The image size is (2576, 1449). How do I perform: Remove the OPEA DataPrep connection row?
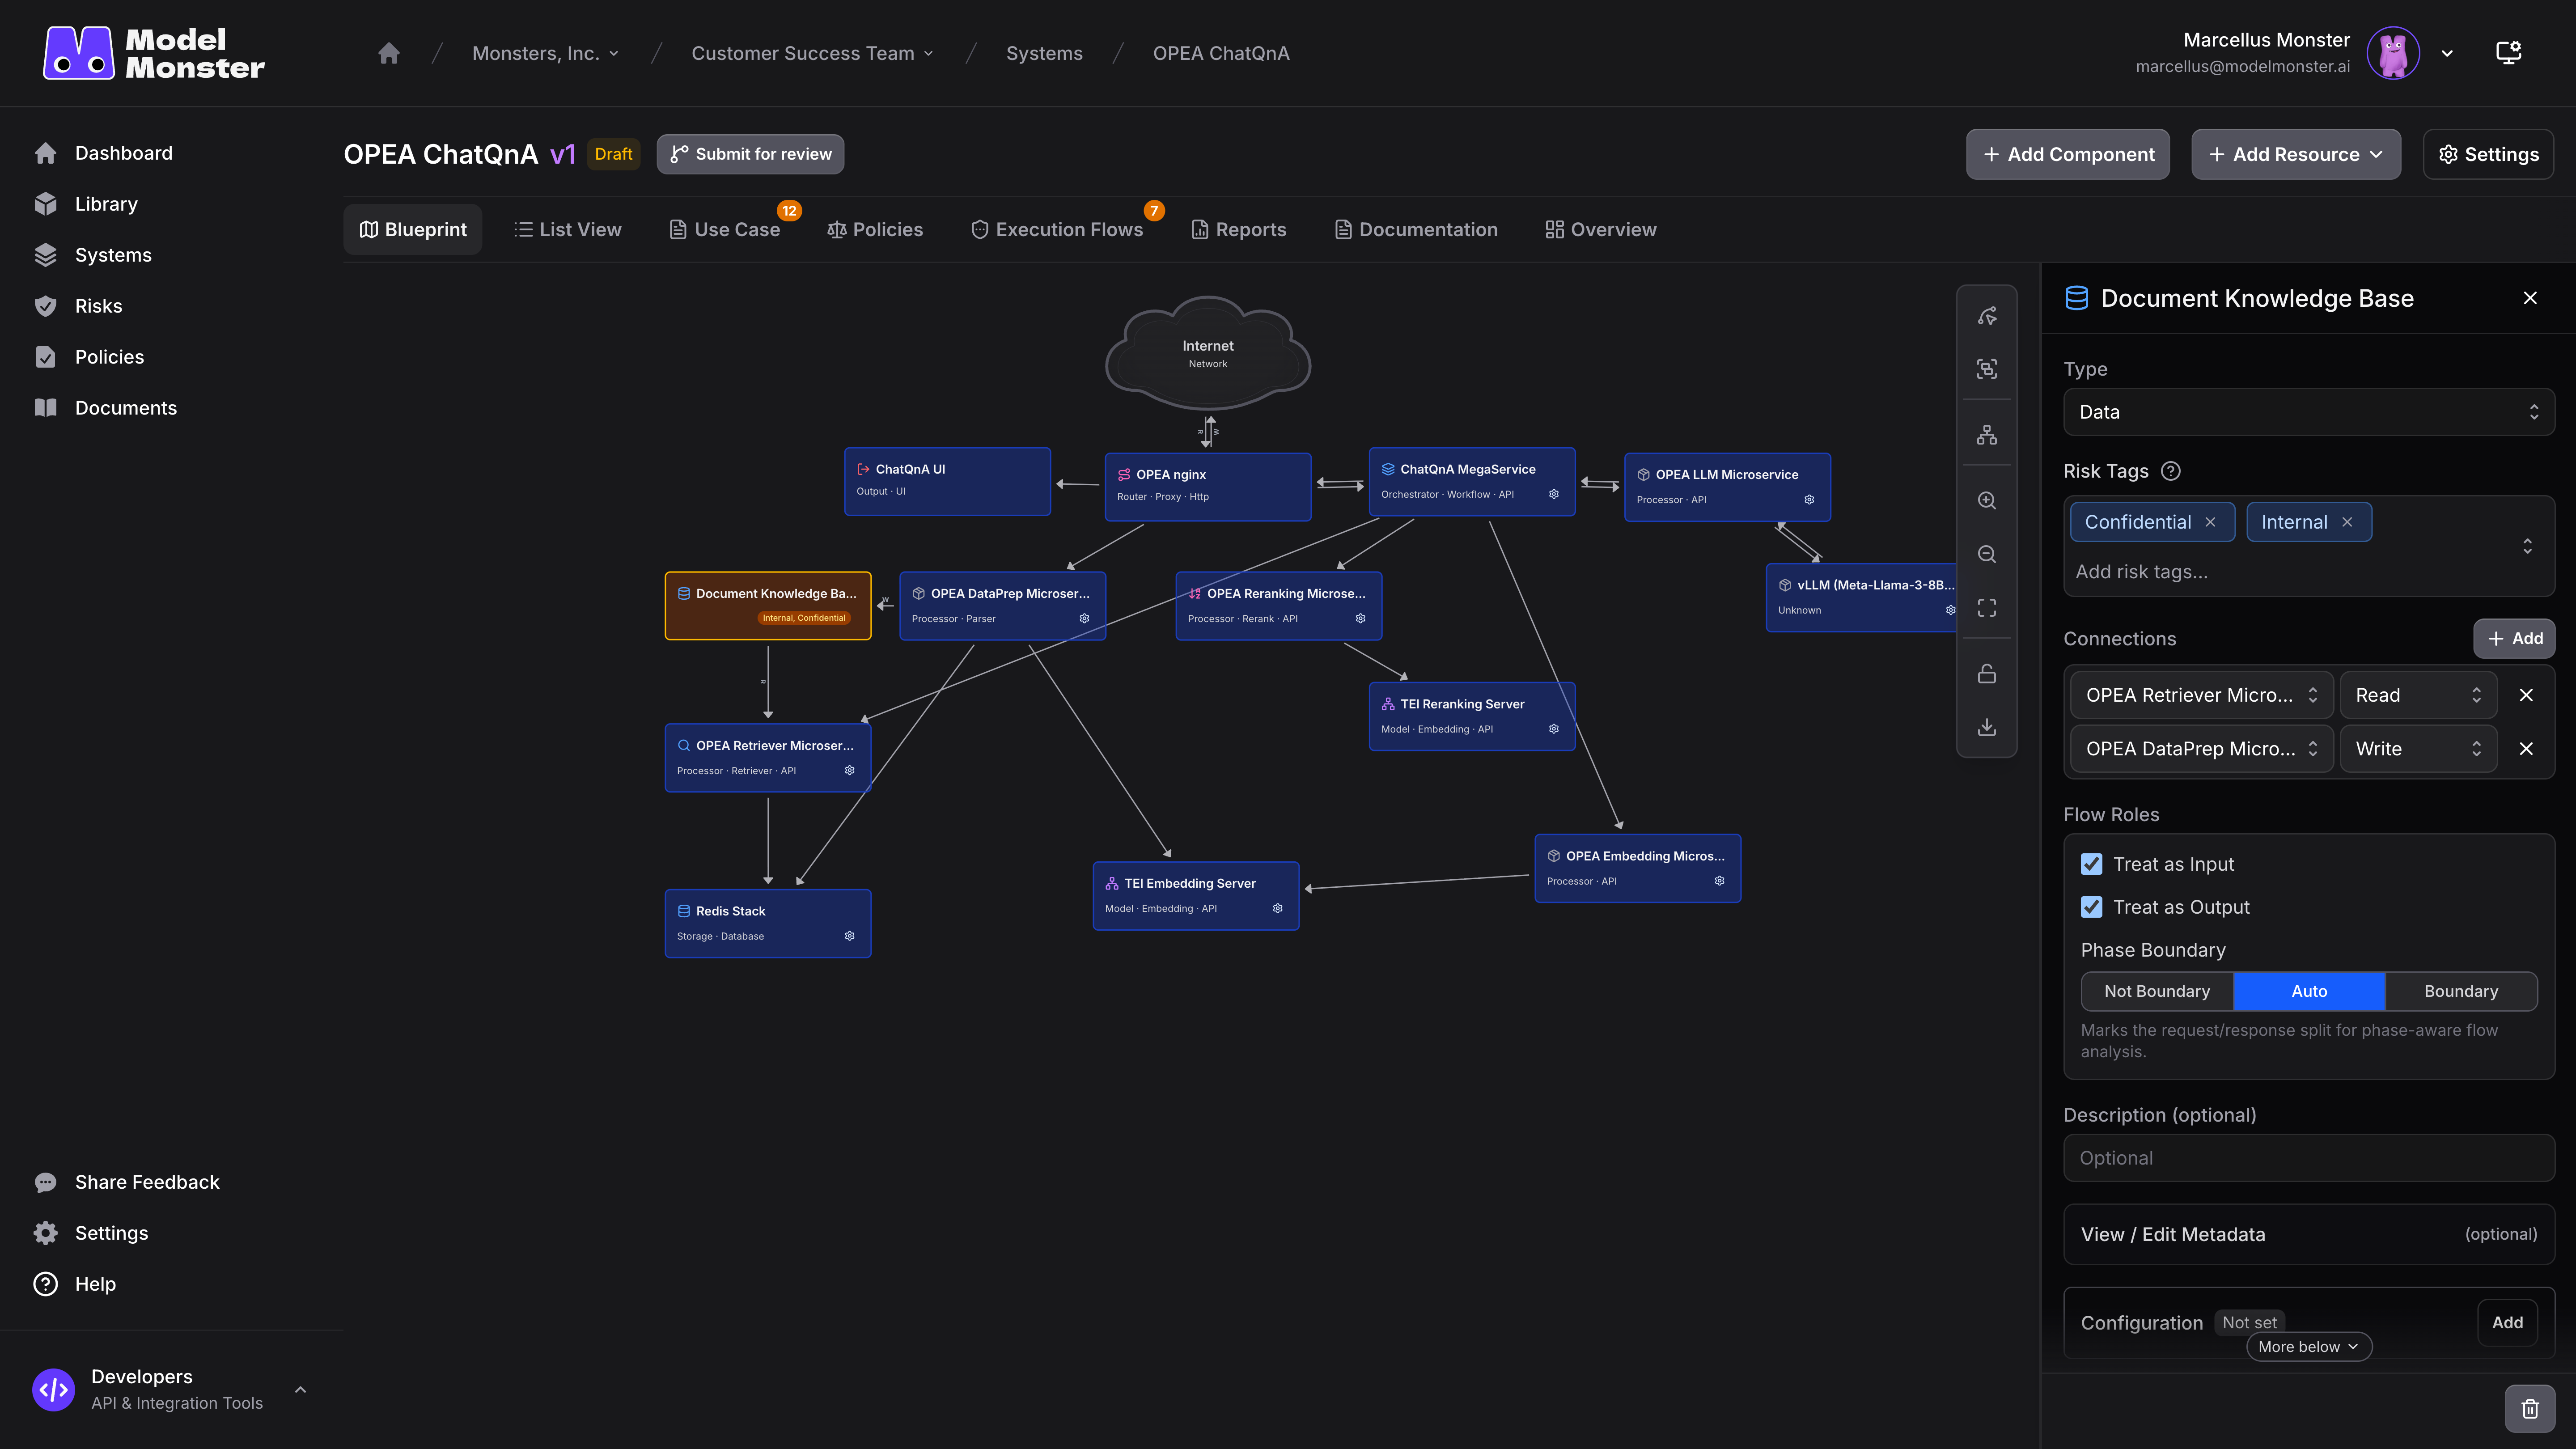pos(2526,749)
